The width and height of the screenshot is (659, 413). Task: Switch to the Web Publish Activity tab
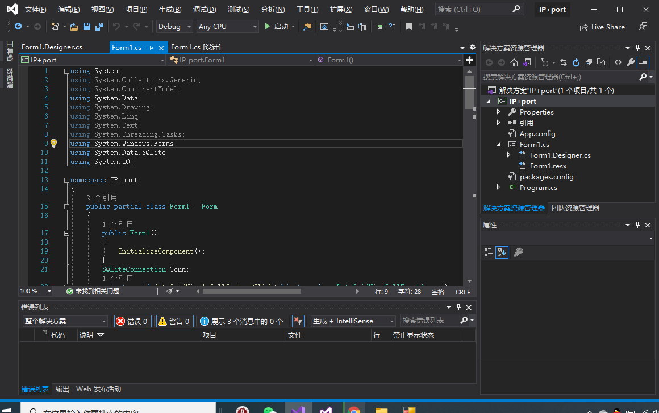tap(99, 389)
